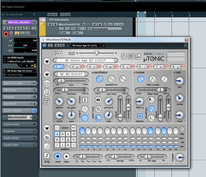Route drum to output B

point(85,109)
